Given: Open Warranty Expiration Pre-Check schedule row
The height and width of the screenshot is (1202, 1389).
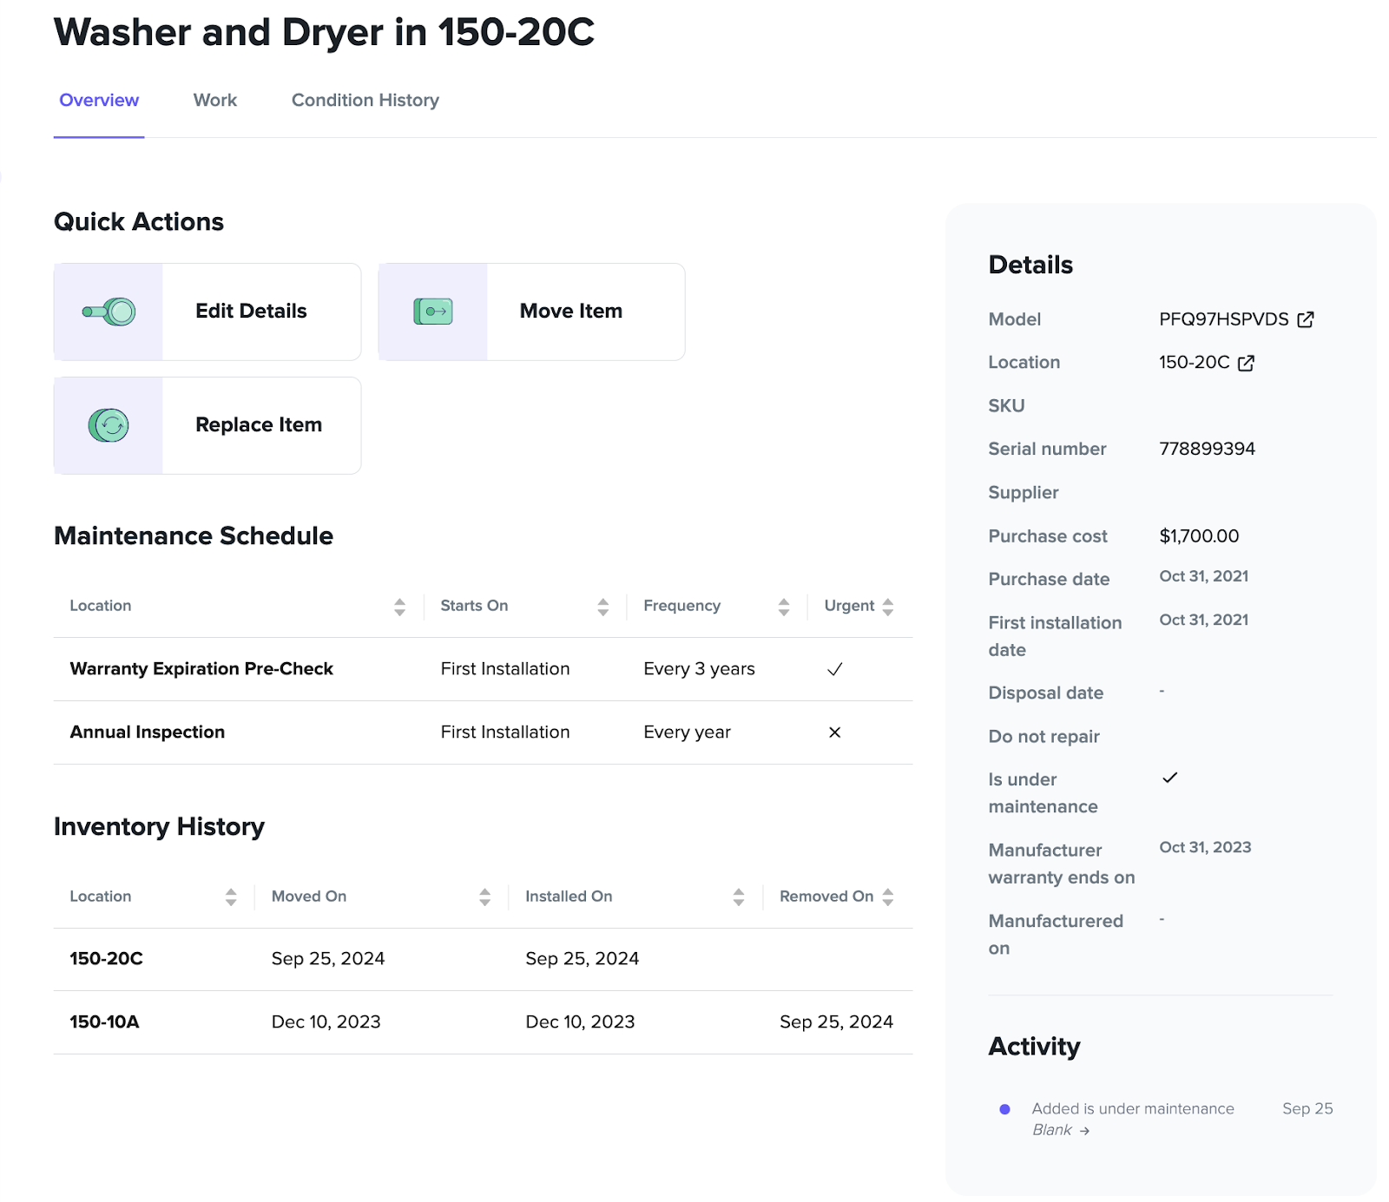Looking at the screenshot, I should click(483, 669).
